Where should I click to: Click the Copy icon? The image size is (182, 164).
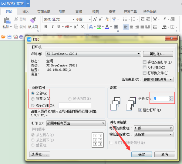point(16,27)
